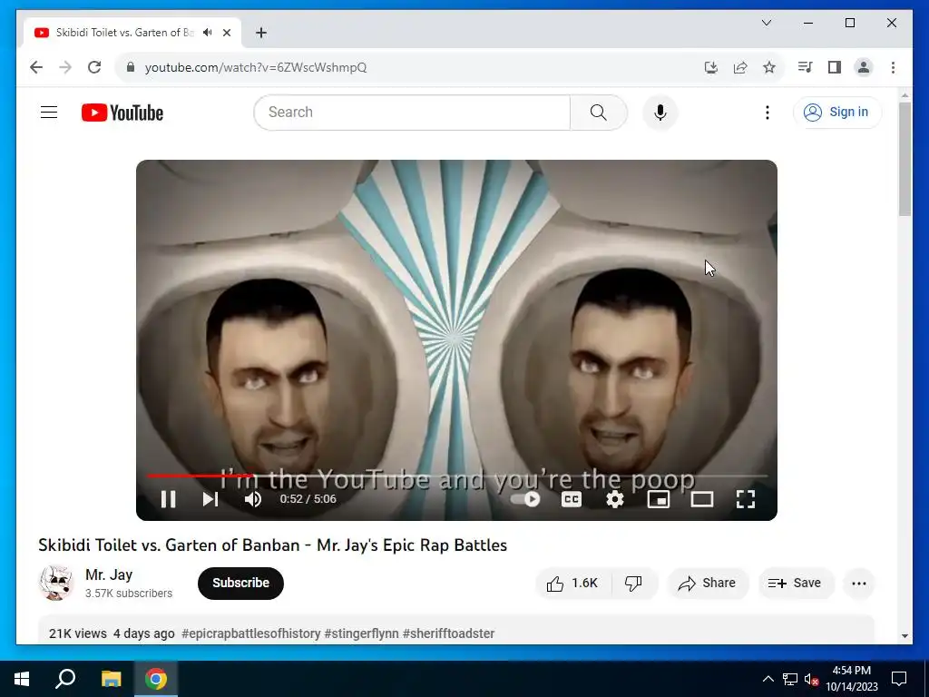Pause the video with the pause button

point(168,499)
